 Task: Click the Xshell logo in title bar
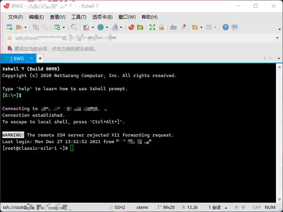click(x=7, y=6)
